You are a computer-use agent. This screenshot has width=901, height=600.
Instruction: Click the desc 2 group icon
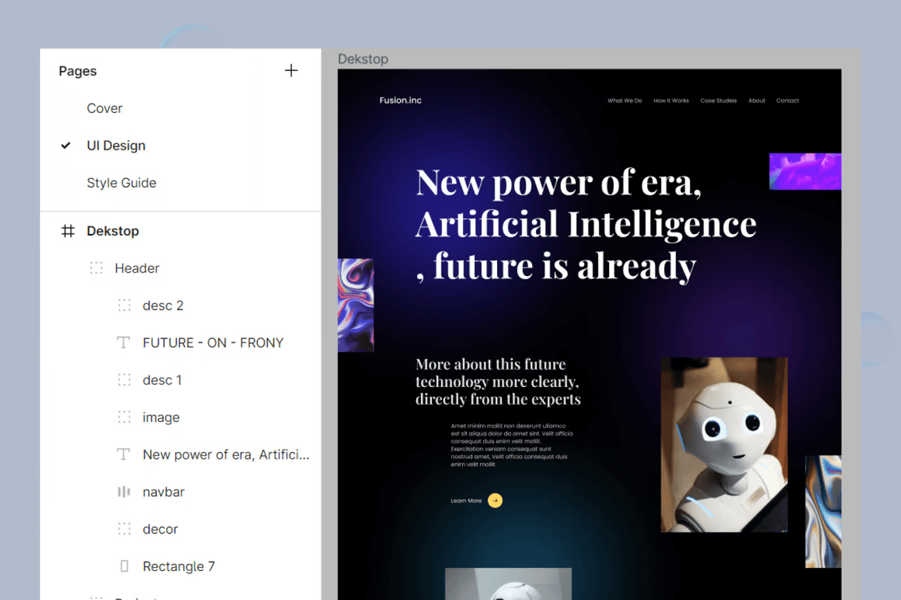[x=124, y=306]
